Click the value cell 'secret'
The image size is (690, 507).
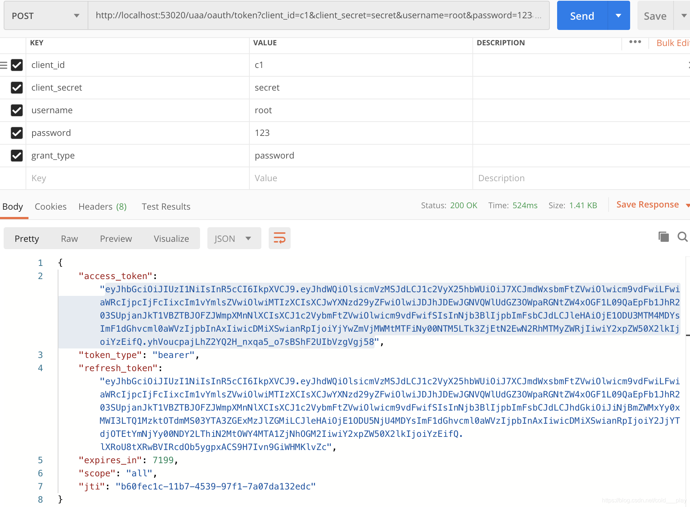click(x=361, y=88)
